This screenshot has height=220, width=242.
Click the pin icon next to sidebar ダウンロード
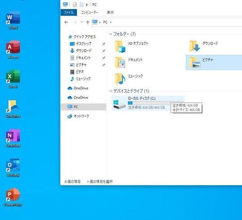(104, 51)
